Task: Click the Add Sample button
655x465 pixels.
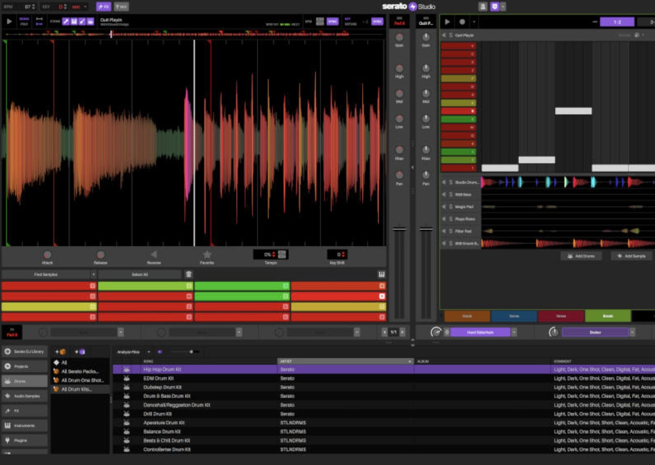Action: pyautogui.click(x=631, y=256)
